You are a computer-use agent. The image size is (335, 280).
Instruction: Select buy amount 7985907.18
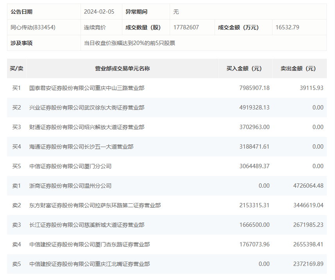(254, 88)
